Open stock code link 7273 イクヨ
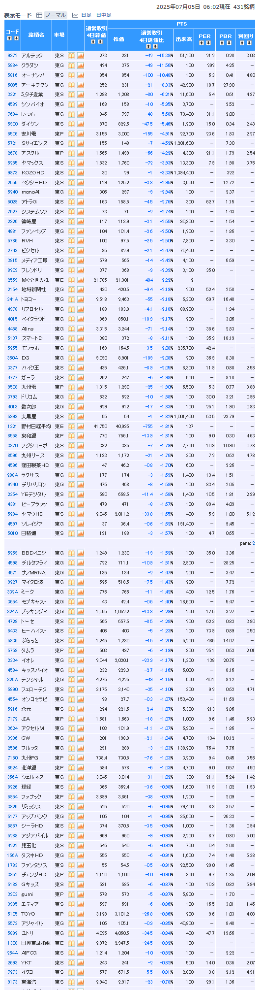 click(12, 972)
